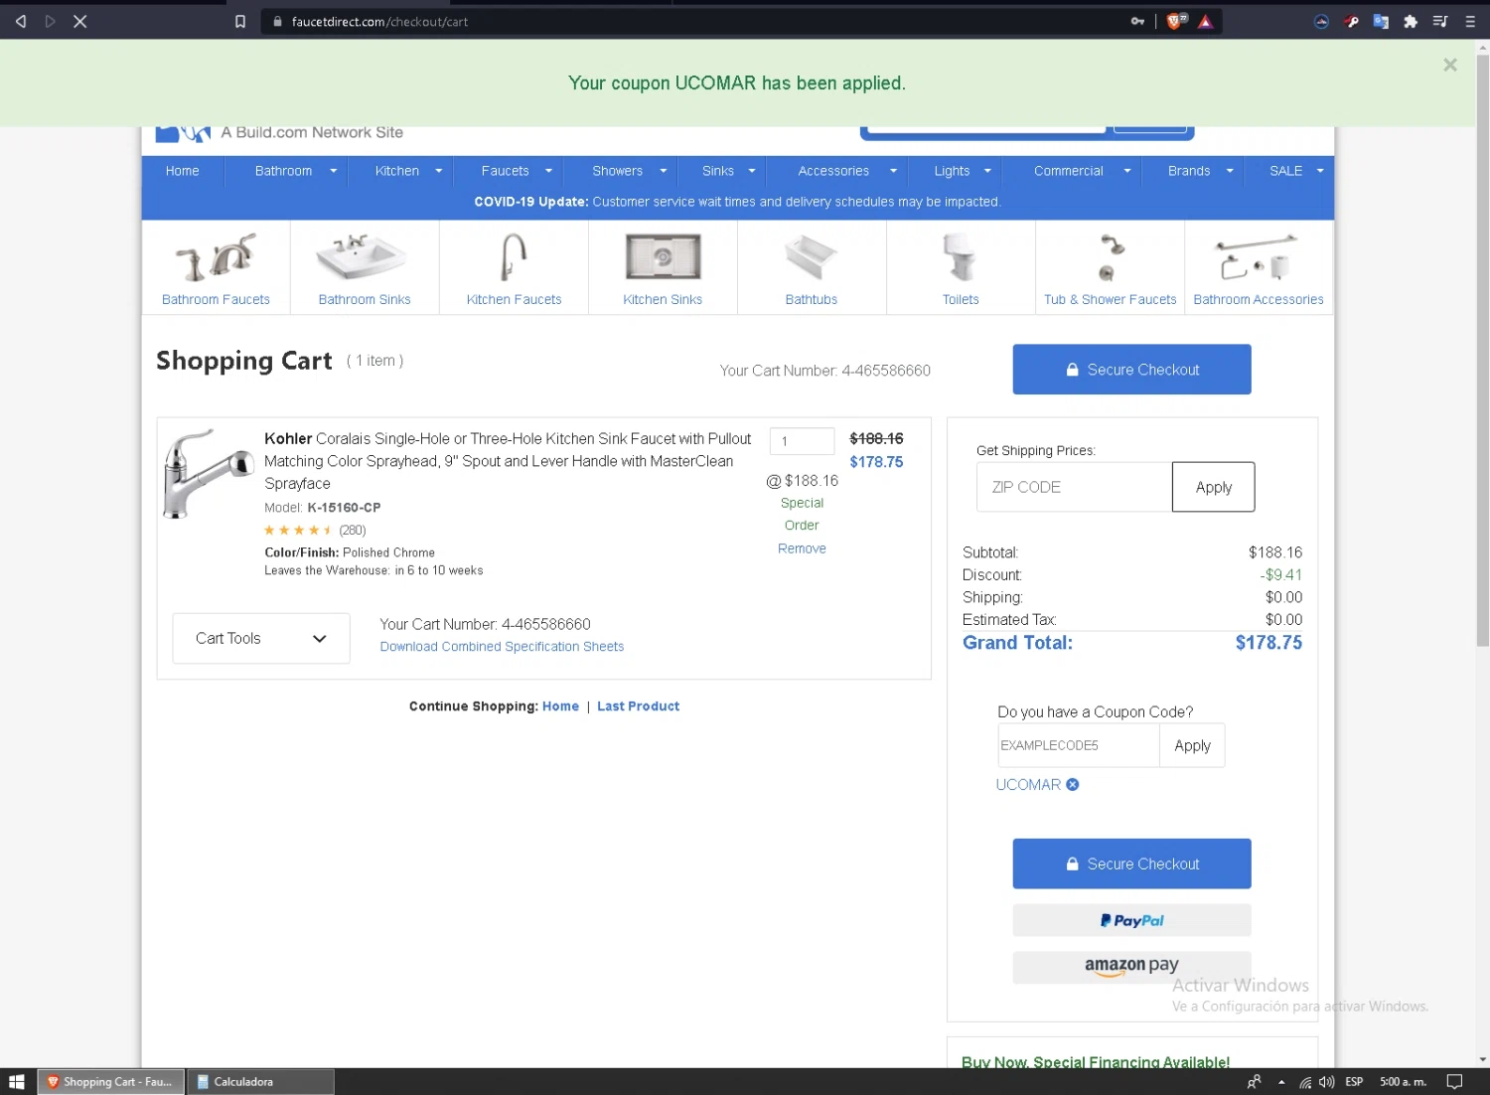The height and width of the screenshot is (1095, 1490).
Task: Click the browser address bar URL
Action: (379, 21)
